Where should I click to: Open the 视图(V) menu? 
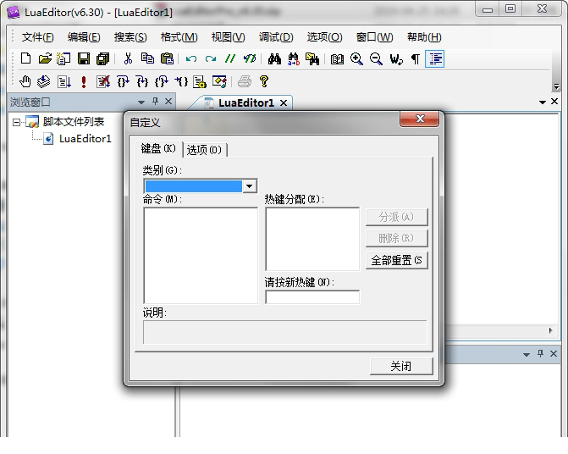click(x=228, y=37)
